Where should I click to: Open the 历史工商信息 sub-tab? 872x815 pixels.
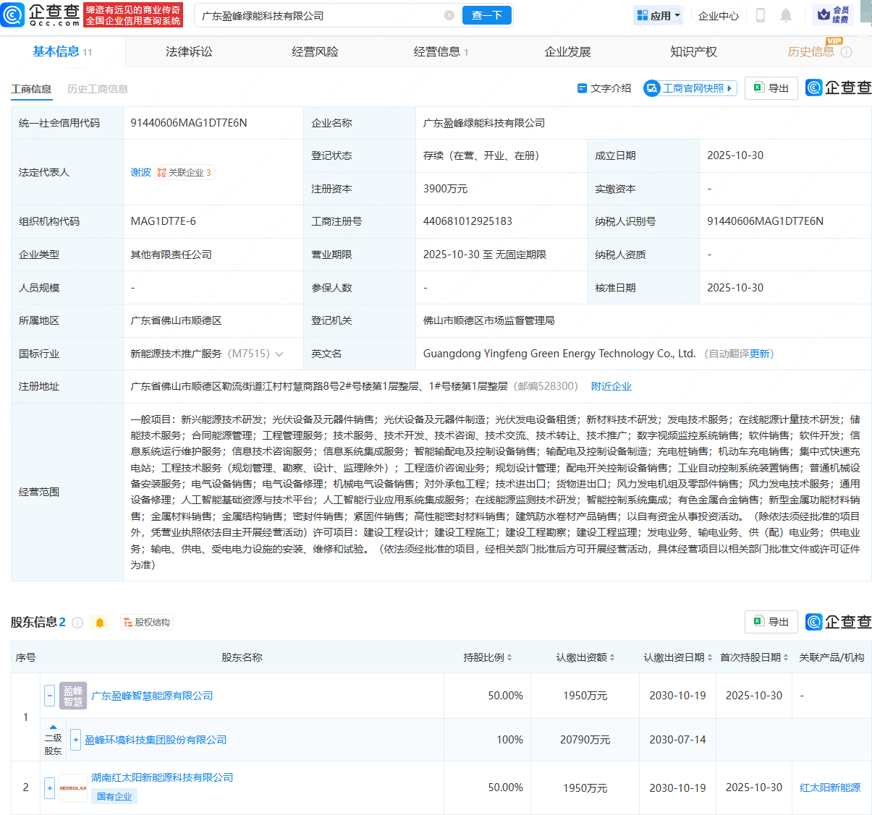(x=98, y=89)
